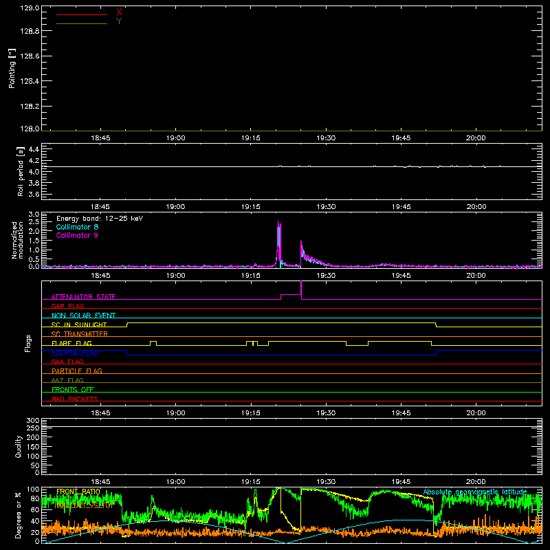This screenshot has width=550, height=550.
Task: Click the 19:00 time label under Roll period panel
Action: coord(175,207)
